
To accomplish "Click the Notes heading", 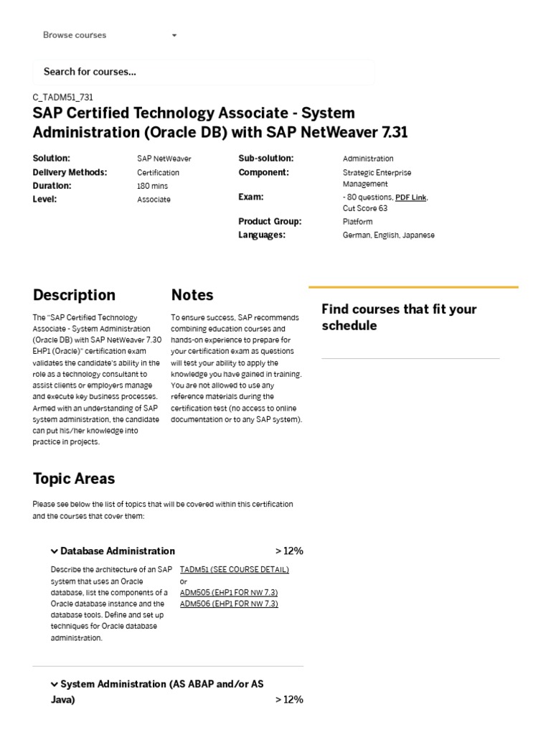I will [192, 295].
